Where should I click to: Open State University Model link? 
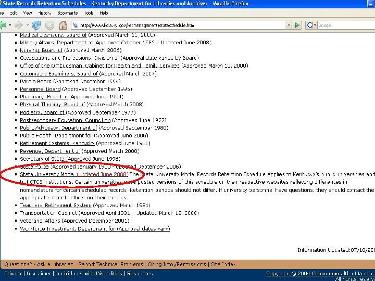coord(73,174)
